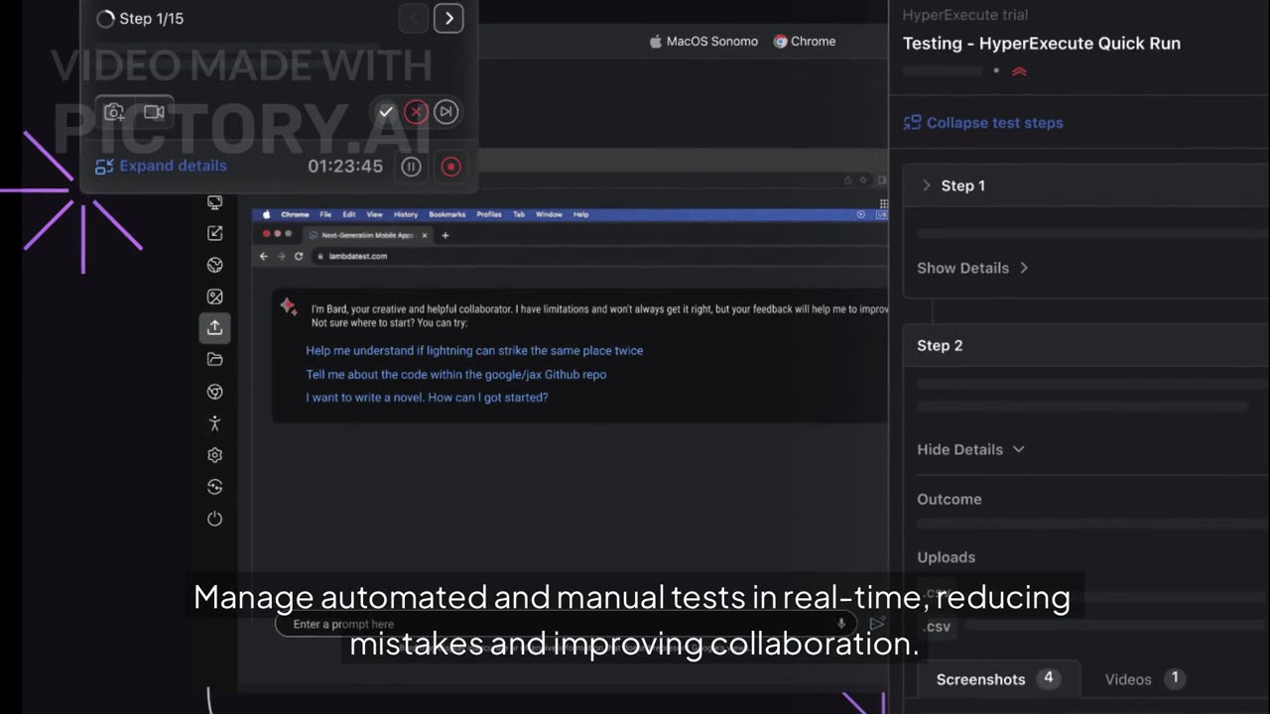Click the Chrome browser label in header
Screen dimensions: 1270x714
click(805, 42)
